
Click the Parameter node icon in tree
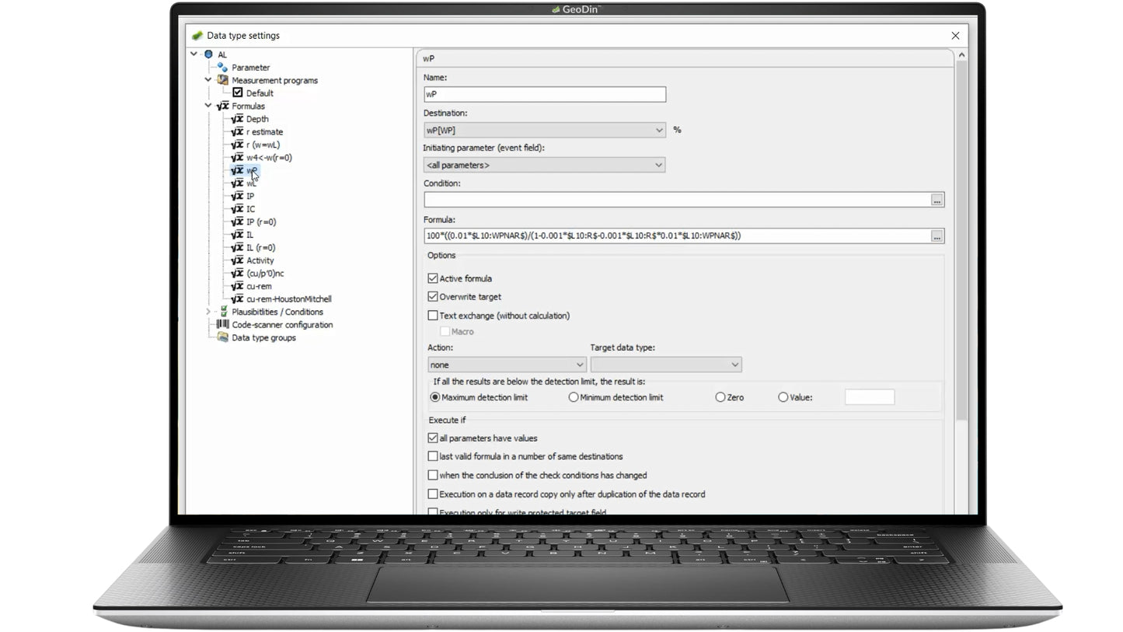pyautogui.click(x=222, y=68)
